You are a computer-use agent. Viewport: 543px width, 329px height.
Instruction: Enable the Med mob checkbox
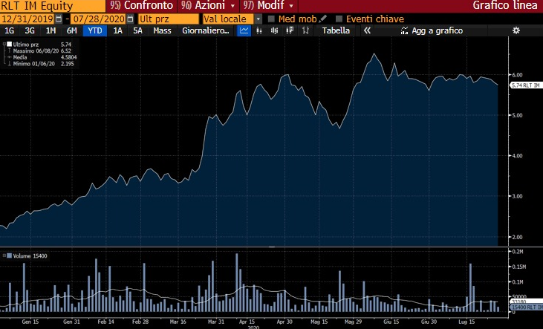(x=271, y=19)
